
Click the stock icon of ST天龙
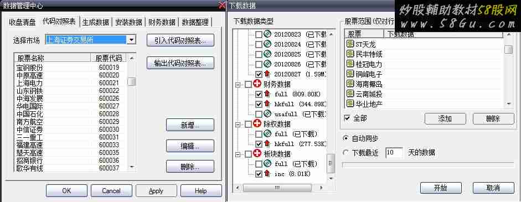pos(350,44)
